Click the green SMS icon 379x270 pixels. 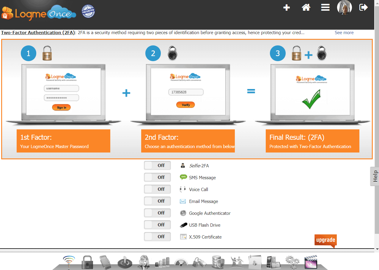pos(183,177)
